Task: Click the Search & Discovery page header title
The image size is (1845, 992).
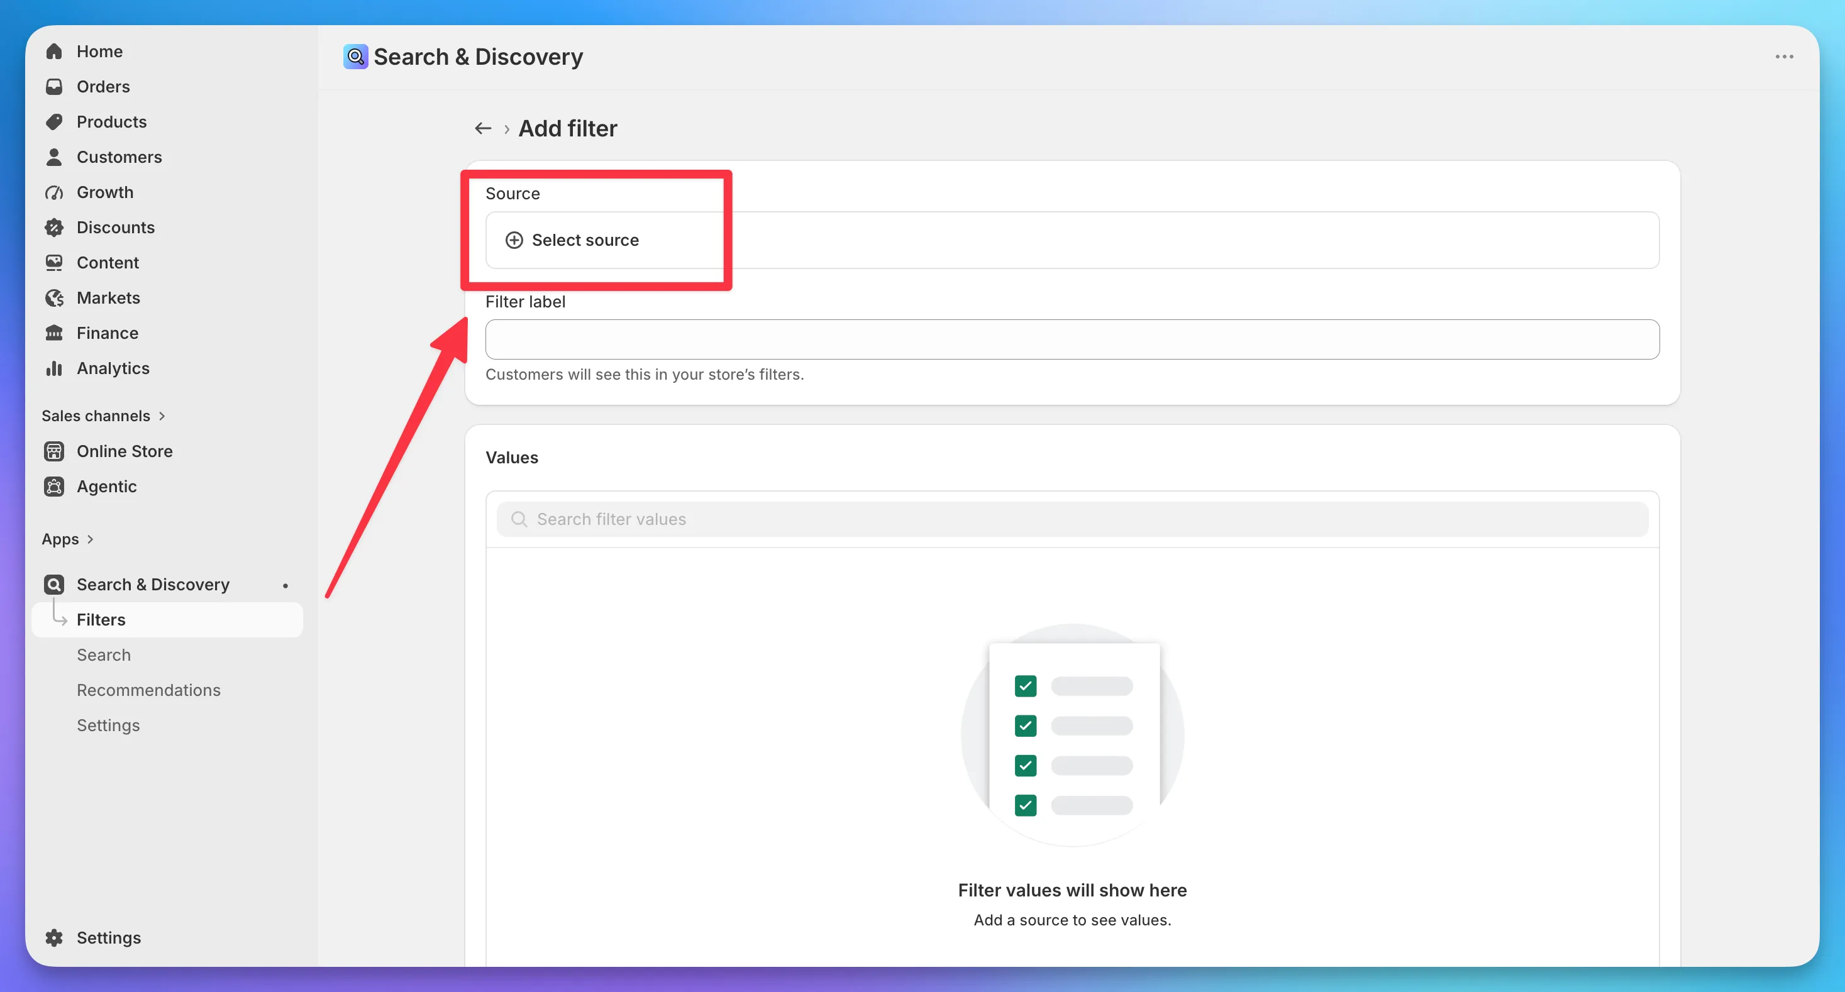Action: point(479,57)
